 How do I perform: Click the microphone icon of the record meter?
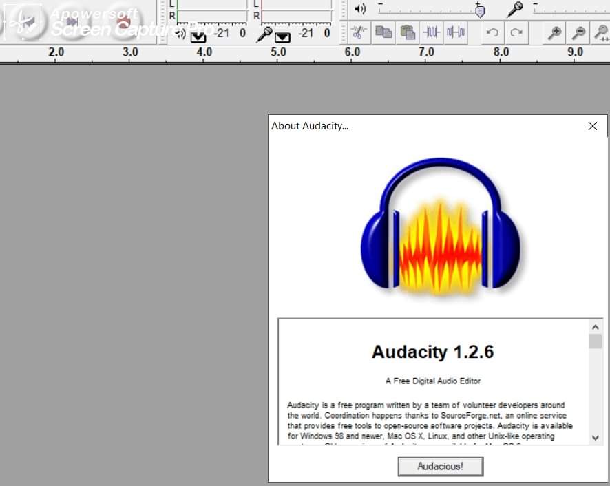click(264, 34)
